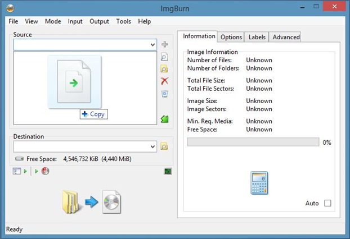The image size is (350, 239).
Task: Click the Number of Files Unknown value
Action: pos(259,60)
